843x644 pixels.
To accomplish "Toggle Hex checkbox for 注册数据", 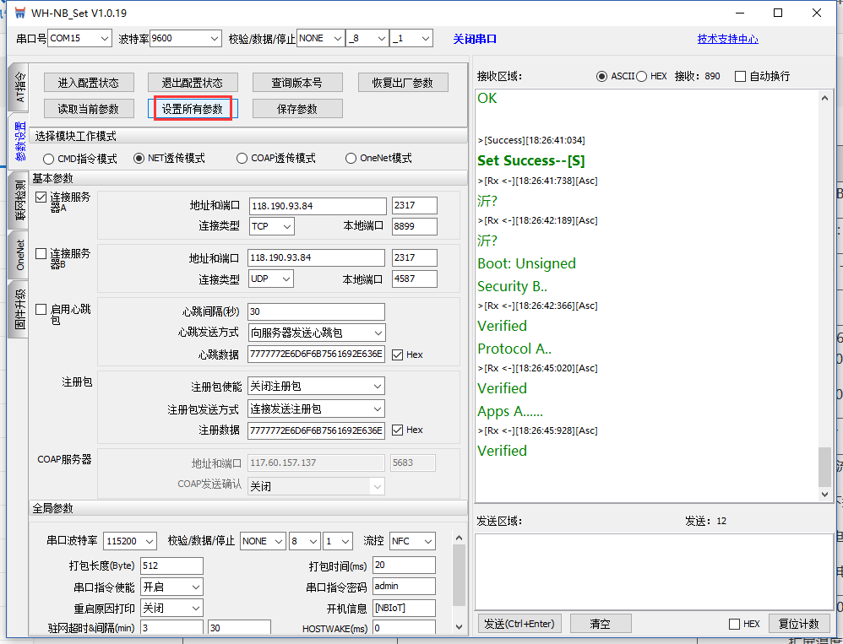I will tap(397, 430).
